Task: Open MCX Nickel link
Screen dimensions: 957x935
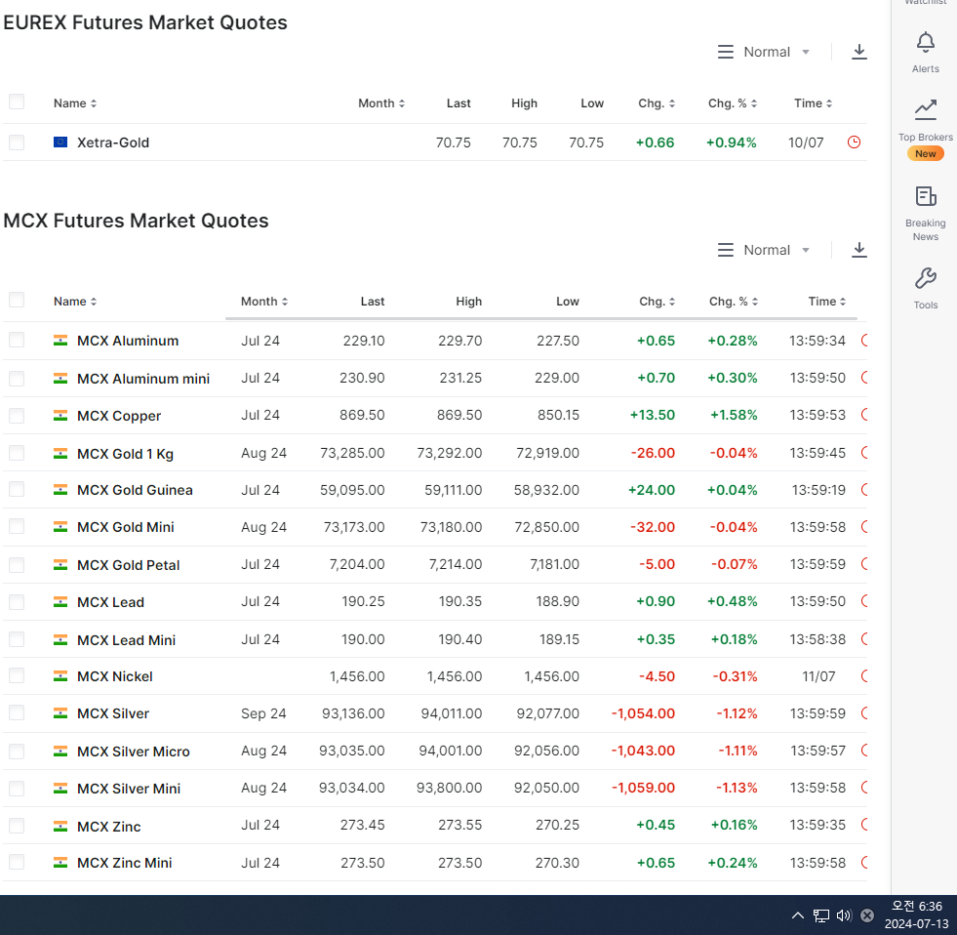Action: click(115, 676)
